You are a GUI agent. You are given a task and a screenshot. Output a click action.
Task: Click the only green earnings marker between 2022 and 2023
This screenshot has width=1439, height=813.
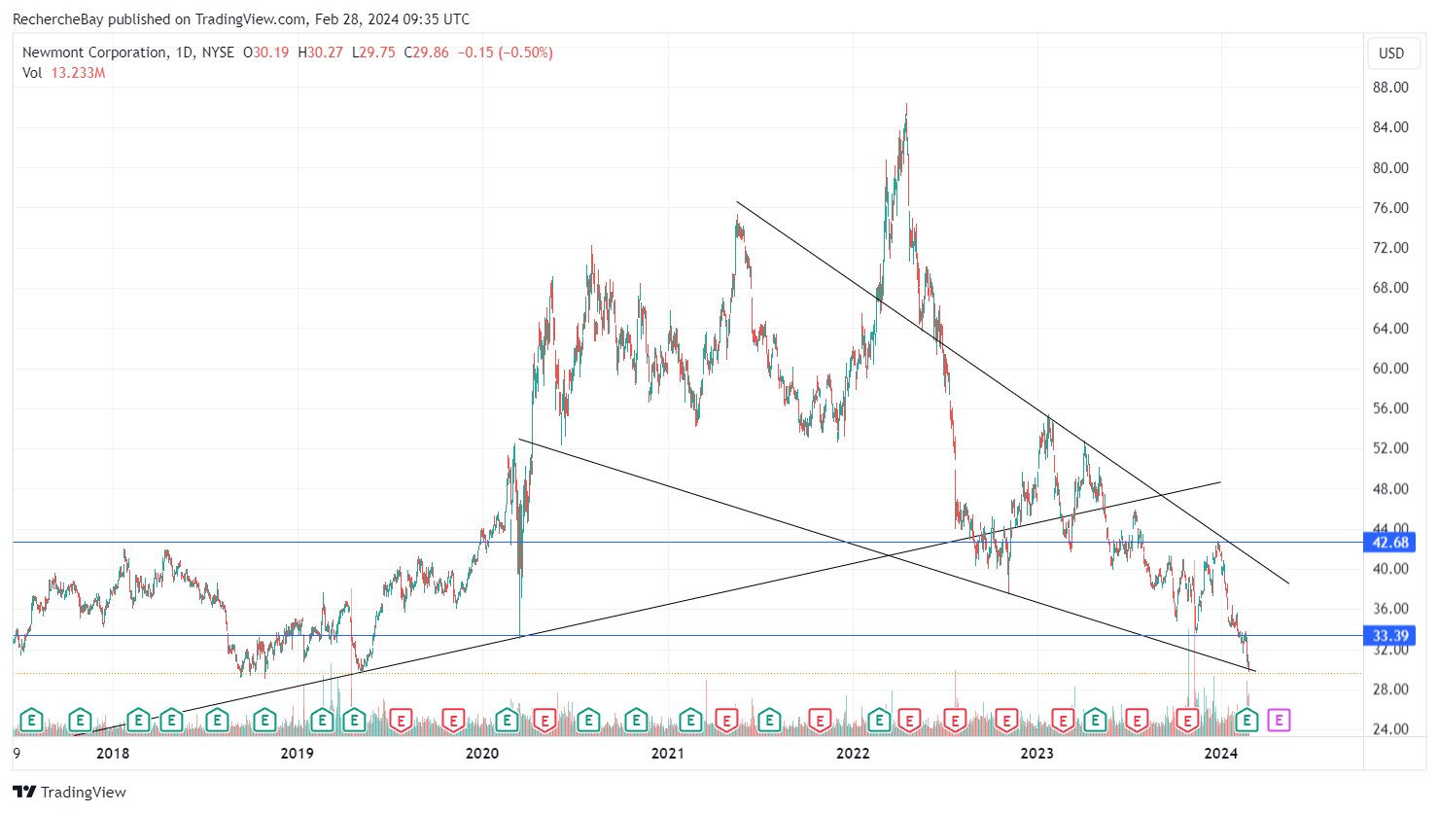(879, 721)
